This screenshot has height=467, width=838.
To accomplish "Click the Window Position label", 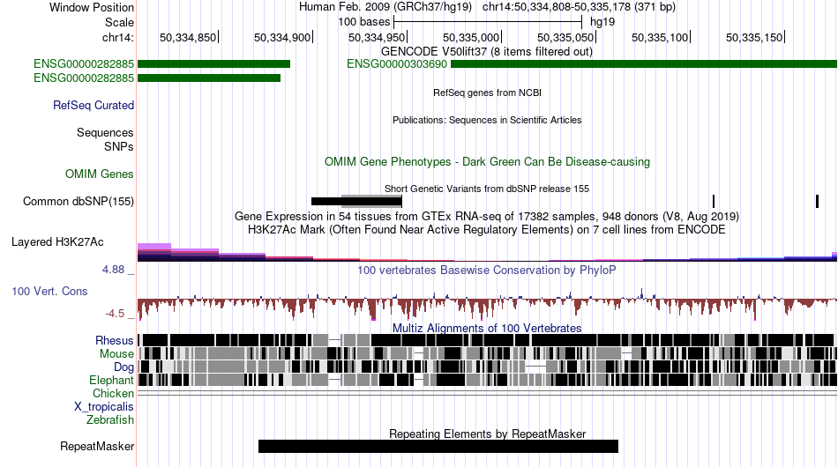I will pyautogui.click(x=92, y=7).
